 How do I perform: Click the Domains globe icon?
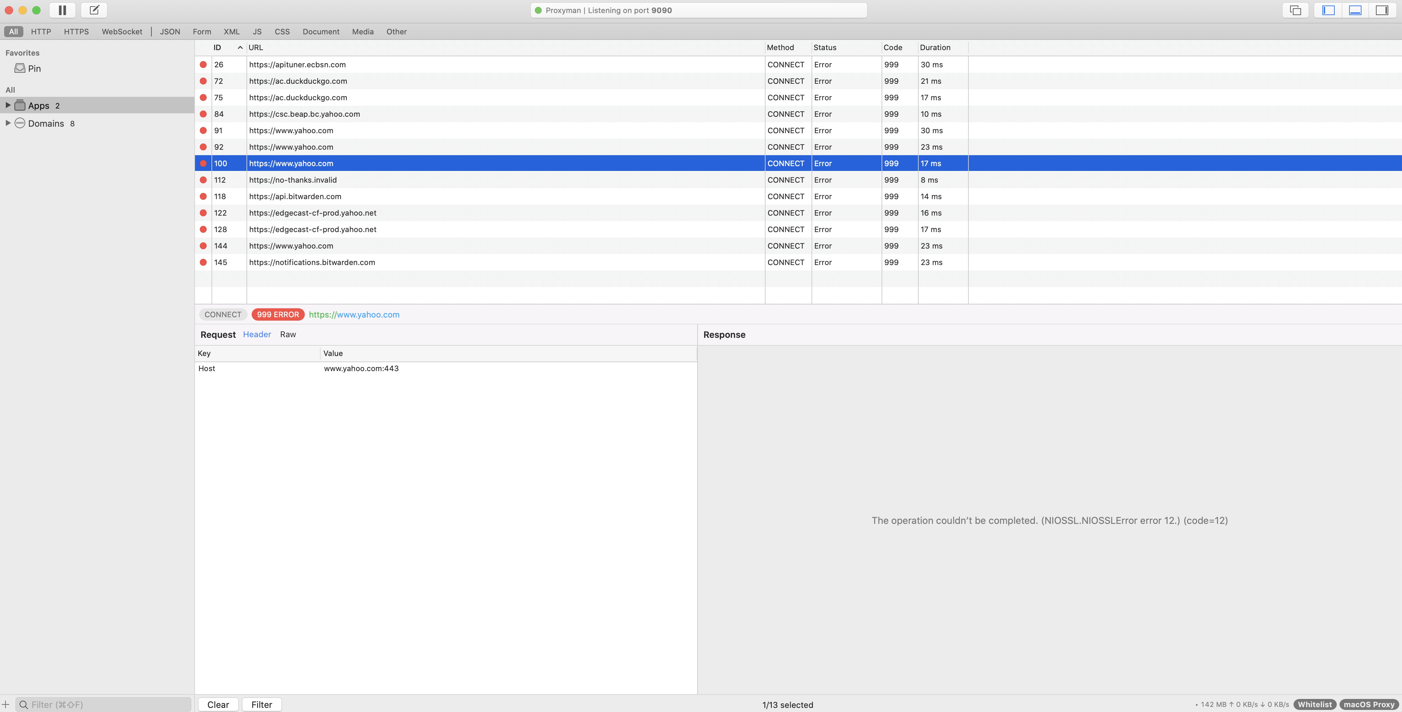click(x=20, y=123)
